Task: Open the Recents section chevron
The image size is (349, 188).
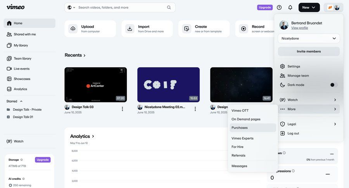Action: click(85, 56)
